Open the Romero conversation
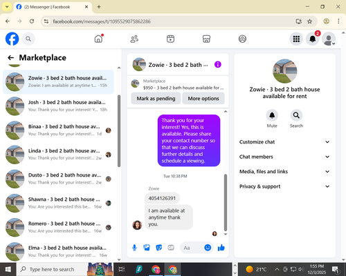346x276 pixels. 58,227
